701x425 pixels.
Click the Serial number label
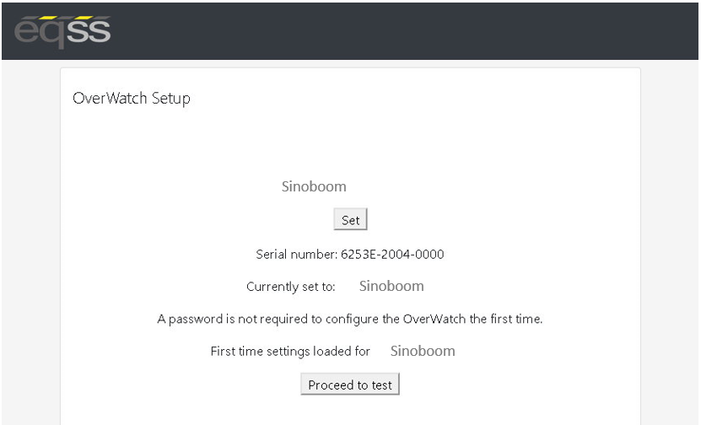click(x=297, y=255)
